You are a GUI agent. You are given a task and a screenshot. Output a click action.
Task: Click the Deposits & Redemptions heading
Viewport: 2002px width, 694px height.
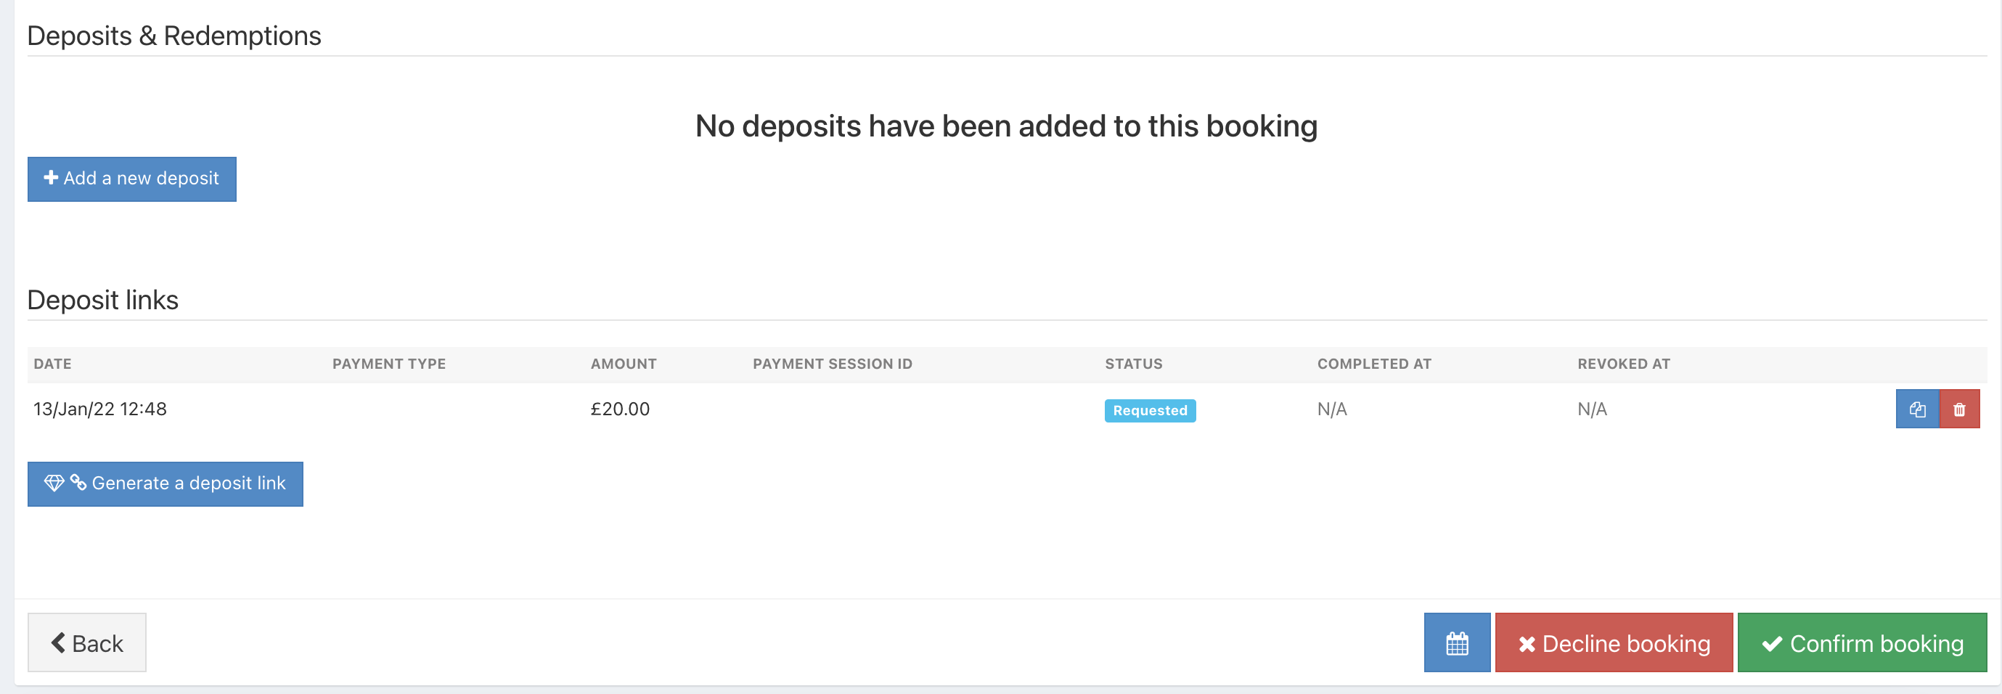(x=174, y=36)
